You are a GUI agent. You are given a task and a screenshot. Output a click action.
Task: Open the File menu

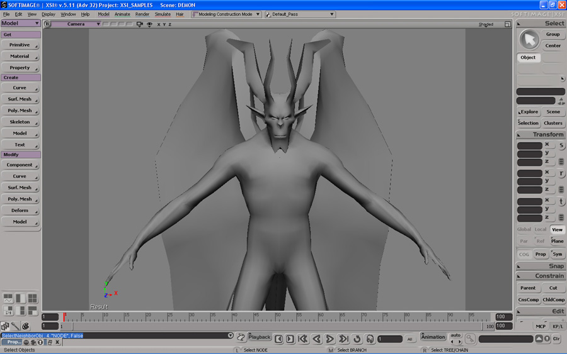6,14
